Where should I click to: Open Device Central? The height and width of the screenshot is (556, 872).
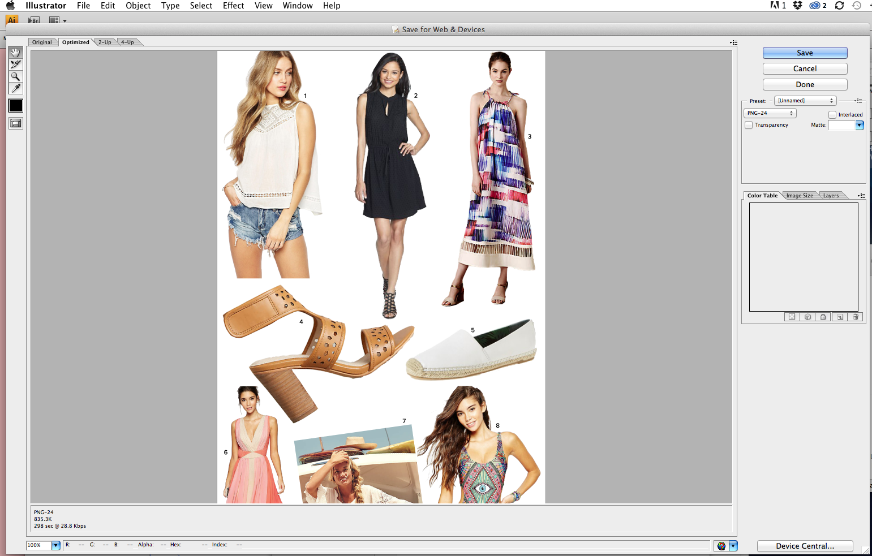pyautogui.click(x=805, y=546)
